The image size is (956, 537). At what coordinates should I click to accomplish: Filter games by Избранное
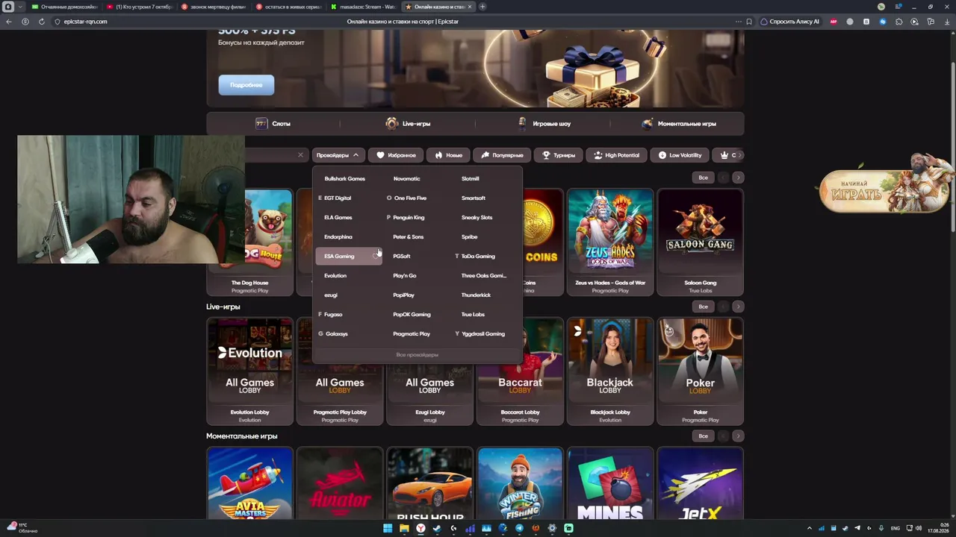396,155
